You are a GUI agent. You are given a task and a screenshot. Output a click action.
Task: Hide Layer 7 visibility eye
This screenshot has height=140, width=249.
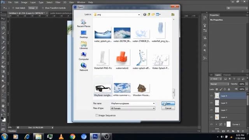[211, 110]
